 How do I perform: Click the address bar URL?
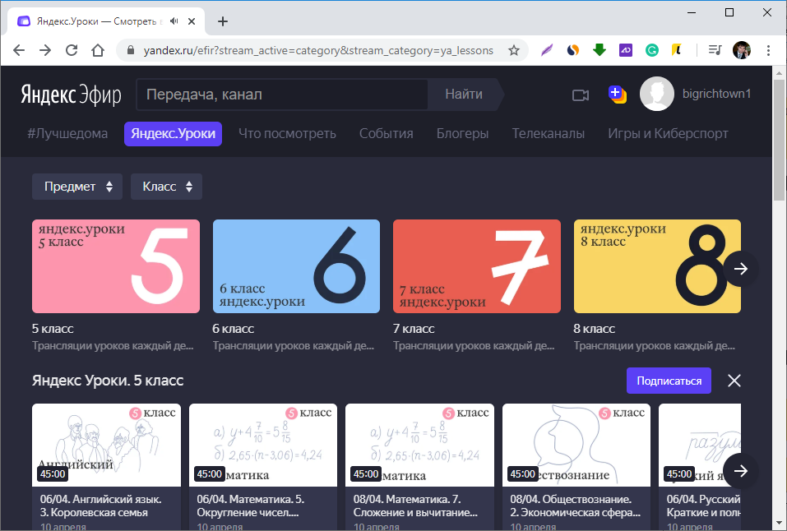click(x=318, y=50)
